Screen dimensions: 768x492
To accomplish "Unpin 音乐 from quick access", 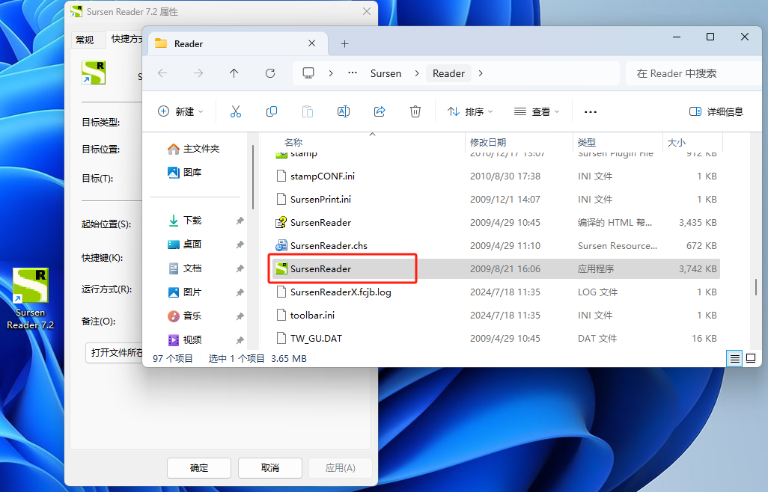I will point(240,316).
